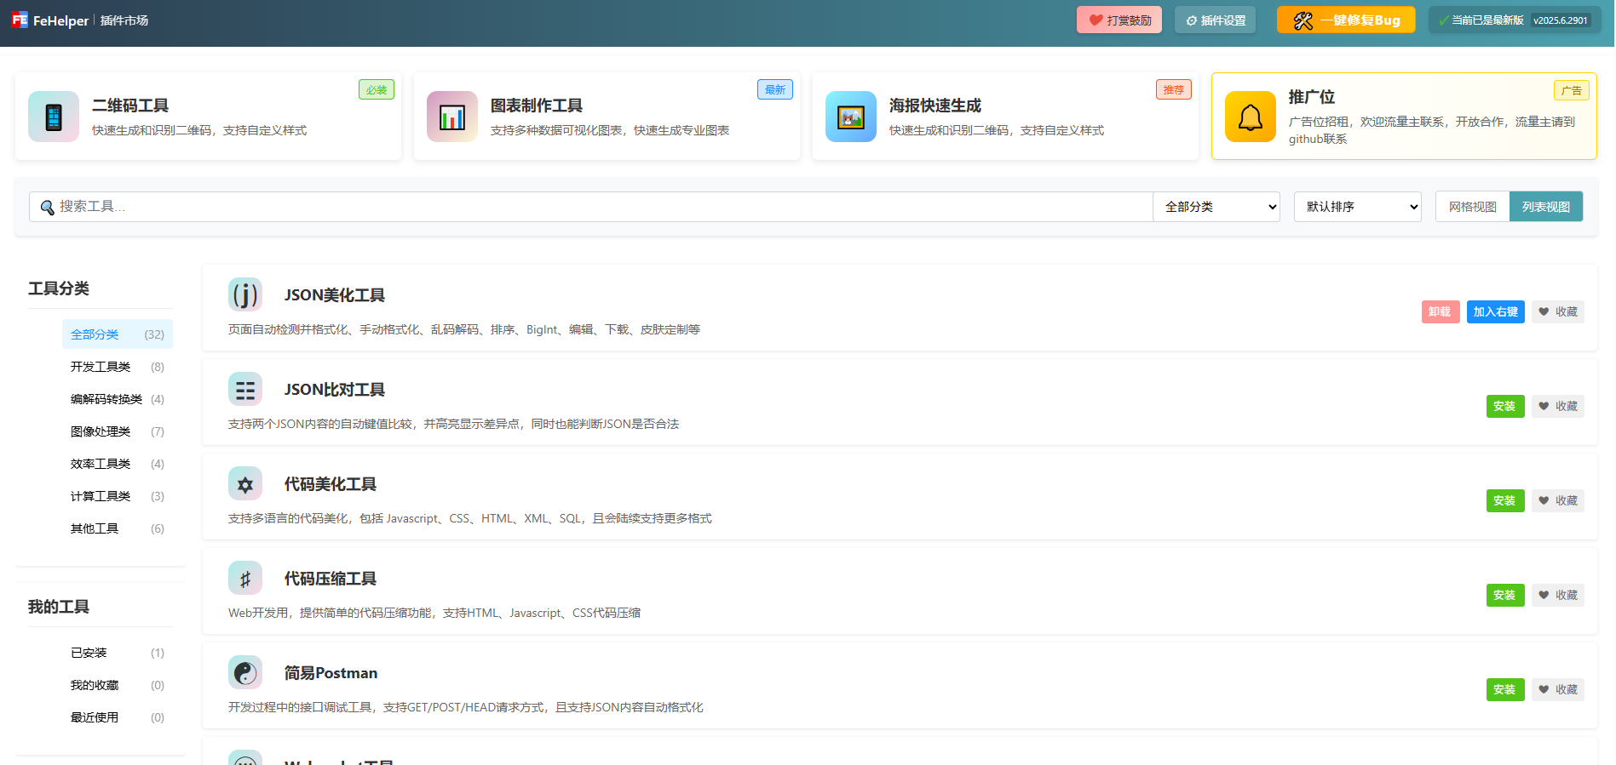Click the 代码美化工具 star icon
Viewport: 1616px width, 765px height.
coord(245,483)
